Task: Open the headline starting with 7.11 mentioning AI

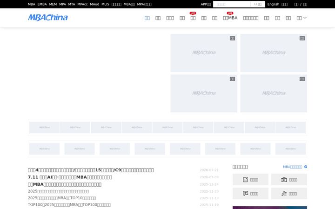Action: (x=70, y=177)
